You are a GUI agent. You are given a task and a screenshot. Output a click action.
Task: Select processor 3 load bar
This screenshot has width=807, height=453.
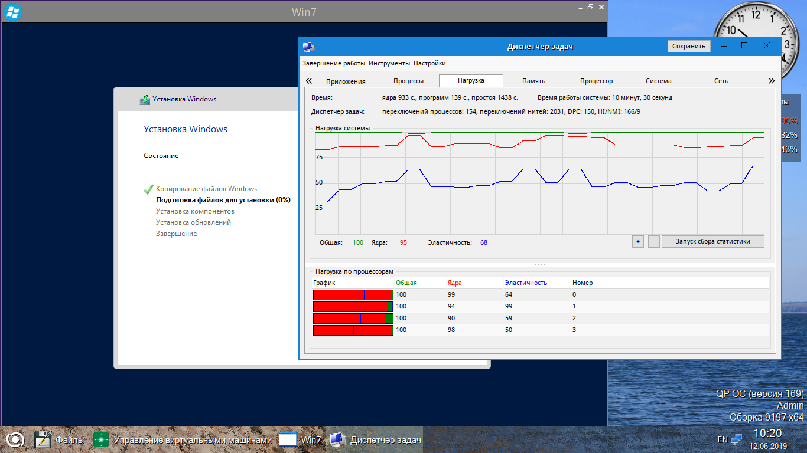coord(353,330)
